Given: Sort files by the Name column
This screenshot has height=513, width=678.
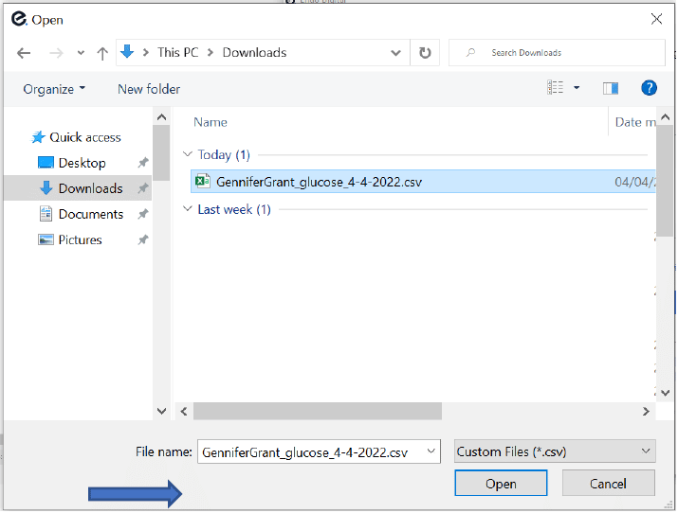Looking at the screenshot, I should [x=211, y=122].
